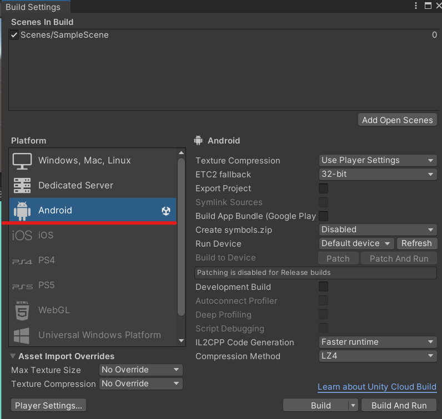The image size is (442, 419).
Task: Select the PS5 platform row
Action: (x=93, y=285)
